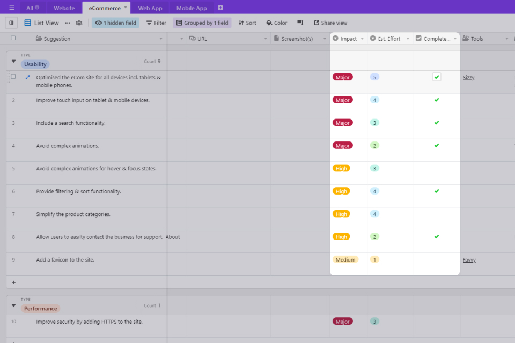Click the Medium impact tag

(x=345, y=259)
